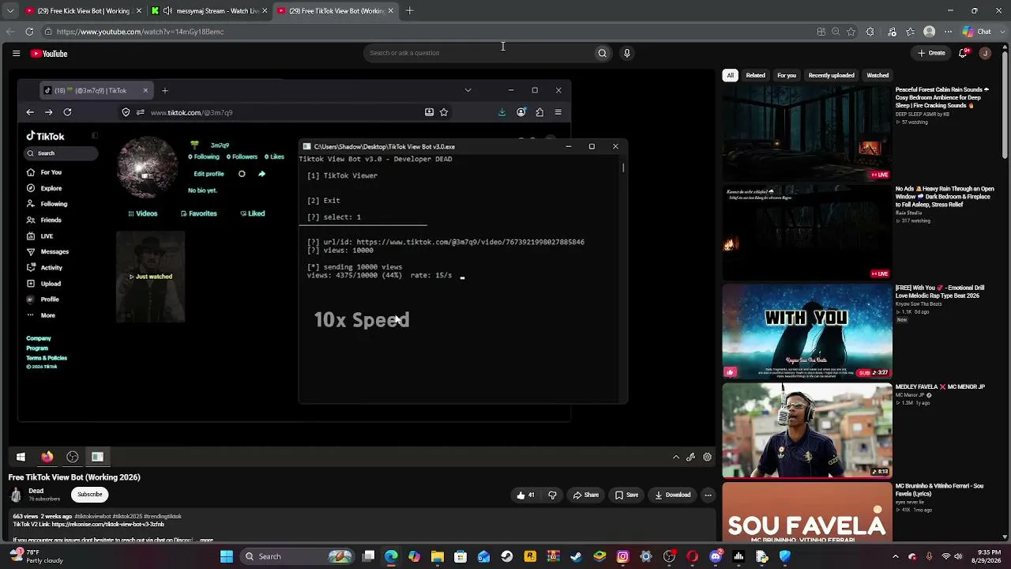Go back in the recorded TikTok browser
This screenshot has width=1011, height=569.
coord(30,112)
